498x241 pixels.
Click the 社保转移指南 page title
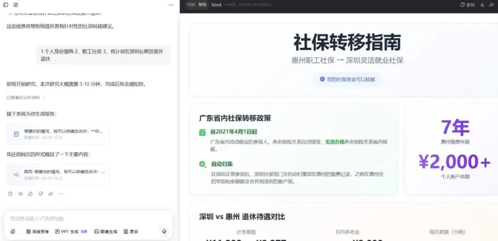[x=347, y=42]
